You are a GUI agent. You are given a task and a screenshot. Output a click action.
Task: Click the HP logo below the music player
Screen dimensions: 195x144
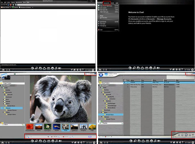(x=192, y=142)
